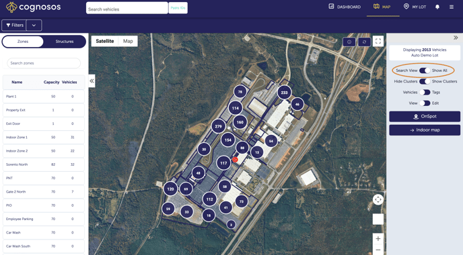This screenshot has width=463, height=255.
Task: Click the map refresh icon
Action: click(364, 42)
